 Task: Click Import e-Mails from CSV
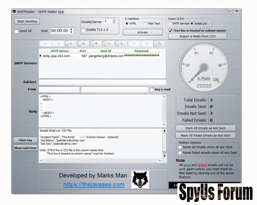(x=197, y=36)
